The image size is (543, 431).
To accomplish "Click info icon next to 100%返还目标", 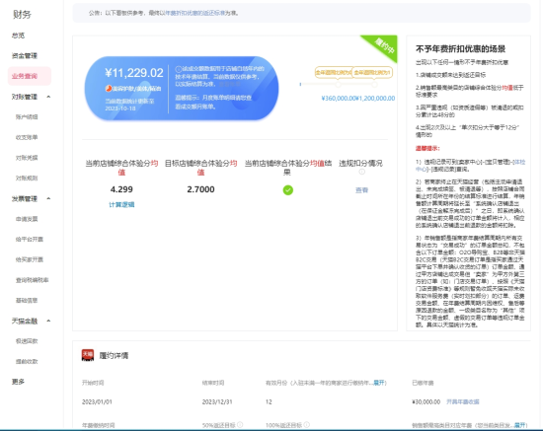I will click(x=306, y=424).
